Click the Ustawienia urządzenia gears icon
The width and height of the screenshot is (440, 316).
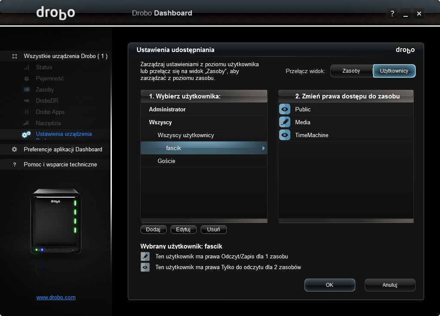(x=26, y=134)
